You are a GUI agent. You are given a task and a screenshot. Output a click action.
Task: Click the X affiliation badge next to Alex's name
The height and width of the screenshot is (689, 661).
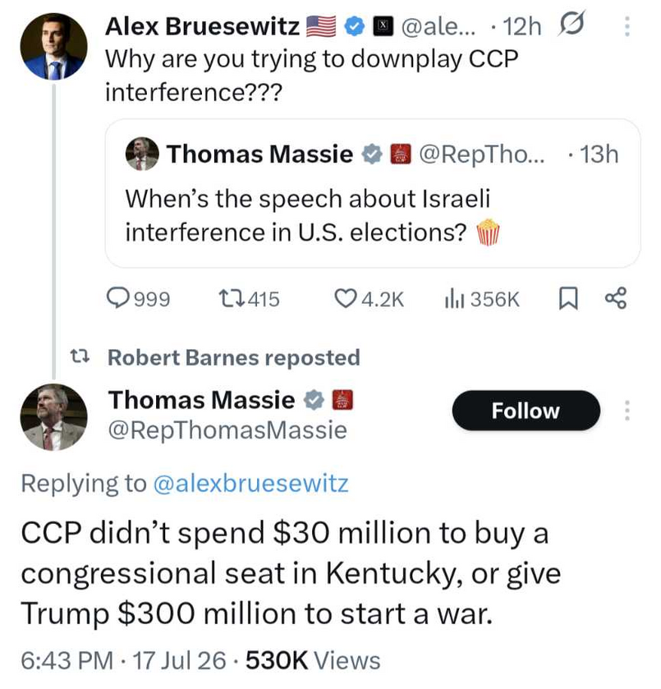point(383,26)
